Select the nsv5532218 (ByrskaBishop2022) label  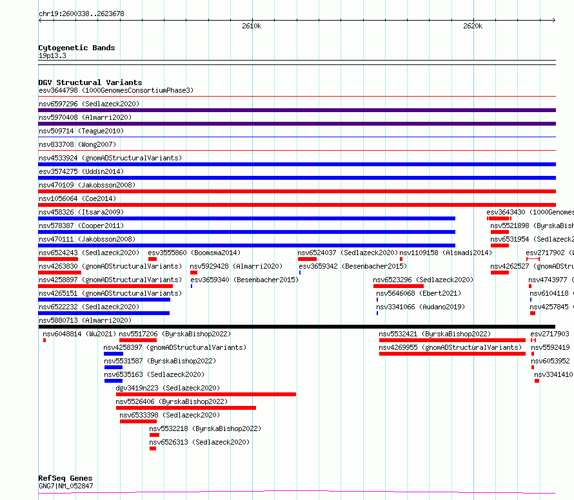(205, 428)
